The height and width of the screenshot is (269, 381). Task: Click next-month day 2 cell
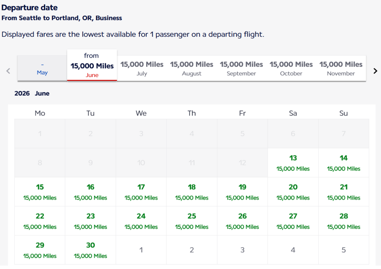click(x=192, y=250)
